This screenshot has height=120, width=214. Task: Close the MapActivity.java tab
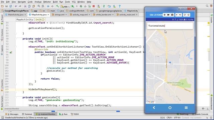(x=48, y=15)
